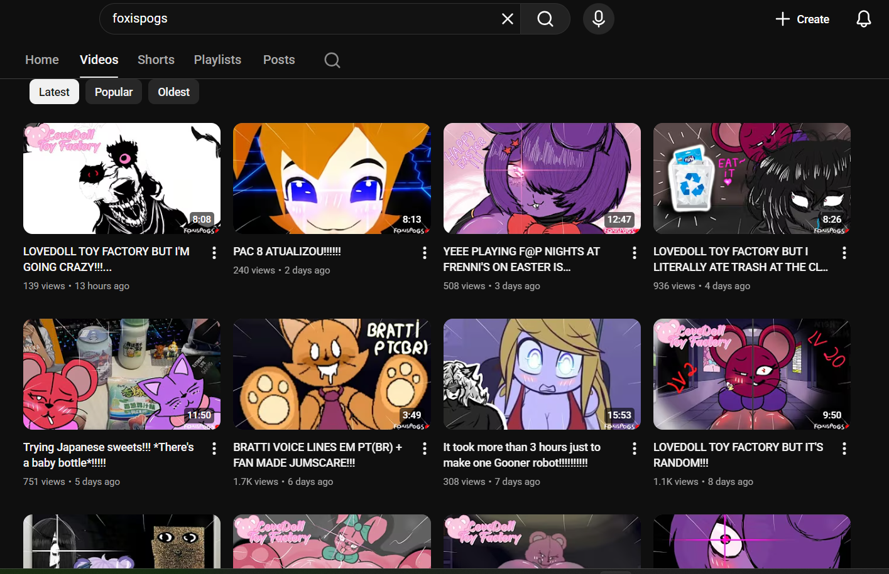Clear the search box text

pos(508,19)
